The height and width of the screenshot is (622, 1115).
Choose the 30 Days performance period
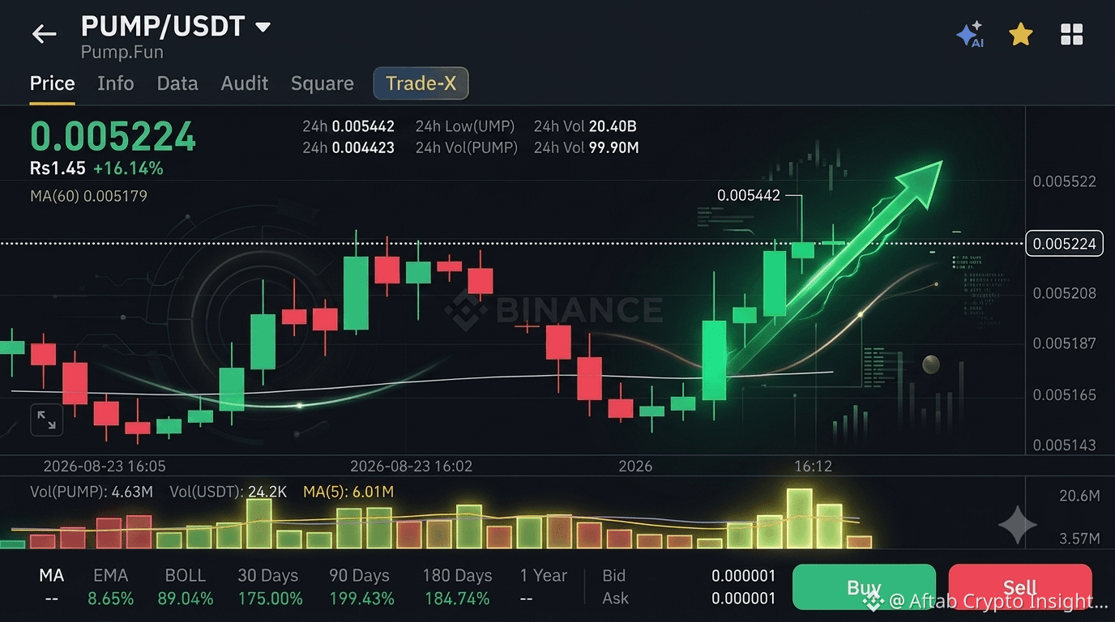(268, 576)
